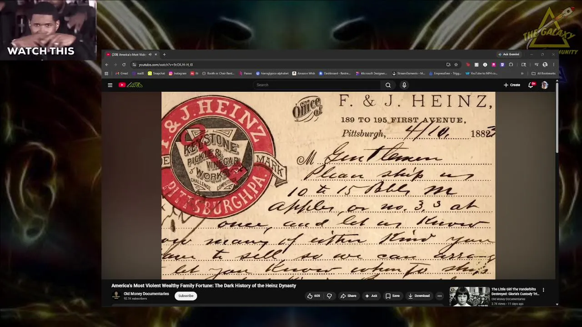Open the Microsoft Designer bookmark
Screen dimensions: 582x327
point(371,73)
